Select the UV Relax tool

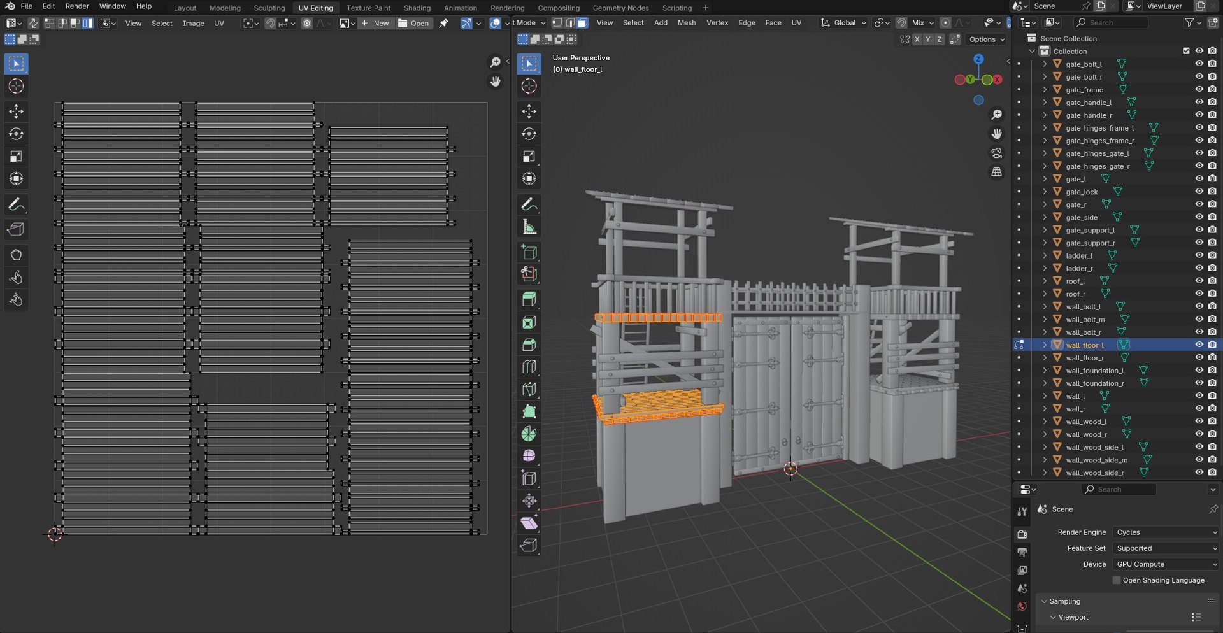pyautogui.click(x=16, y=278)
